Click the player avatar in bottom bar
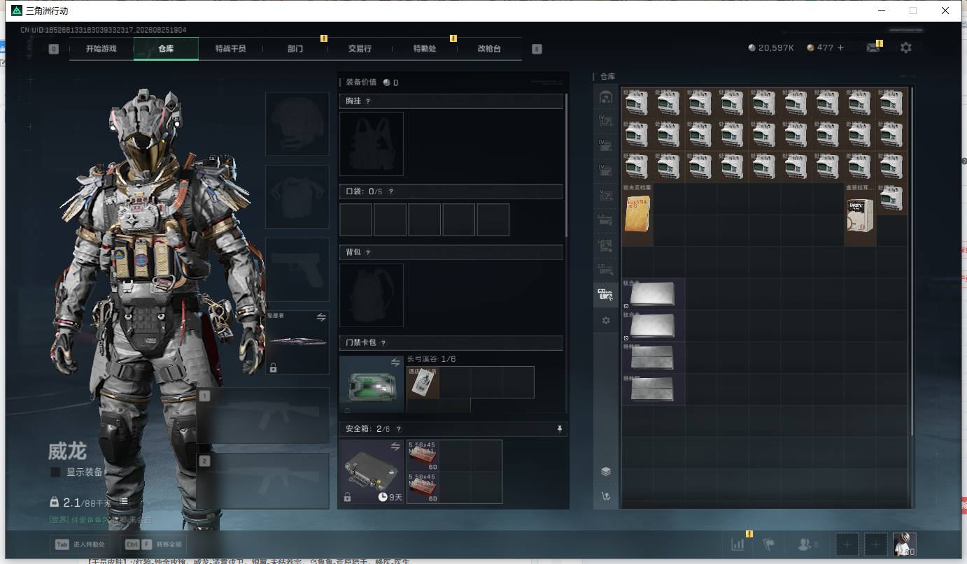Viewport: 967px width, 564px height. (905, 544)
